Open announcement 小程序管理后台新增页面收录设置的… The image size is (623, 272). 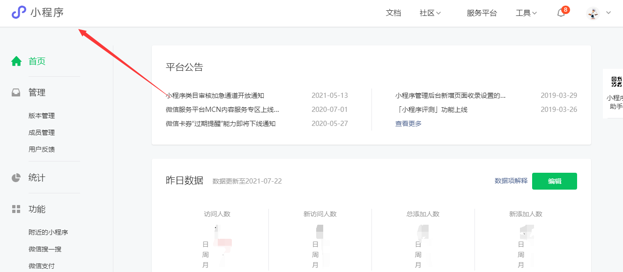pos(451,96)
